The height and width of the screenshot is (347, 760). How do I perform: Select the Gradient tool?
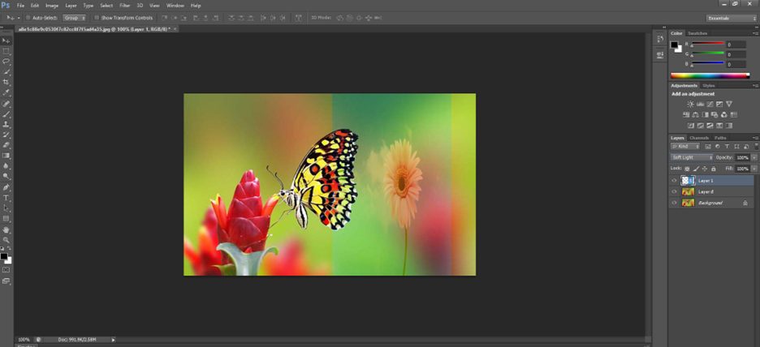click(6, 156)
